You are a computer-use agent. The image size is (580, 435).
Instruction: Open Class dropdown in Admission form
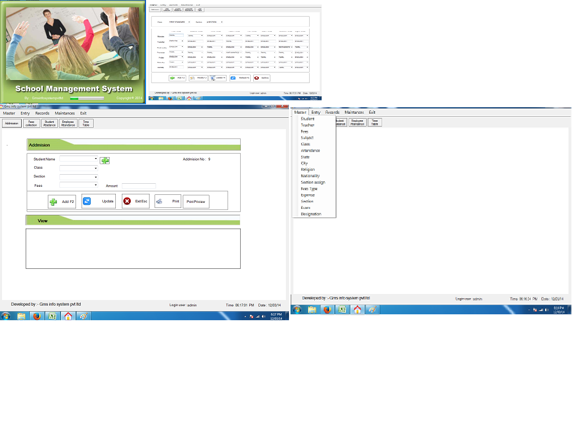(x=79, y=168)
